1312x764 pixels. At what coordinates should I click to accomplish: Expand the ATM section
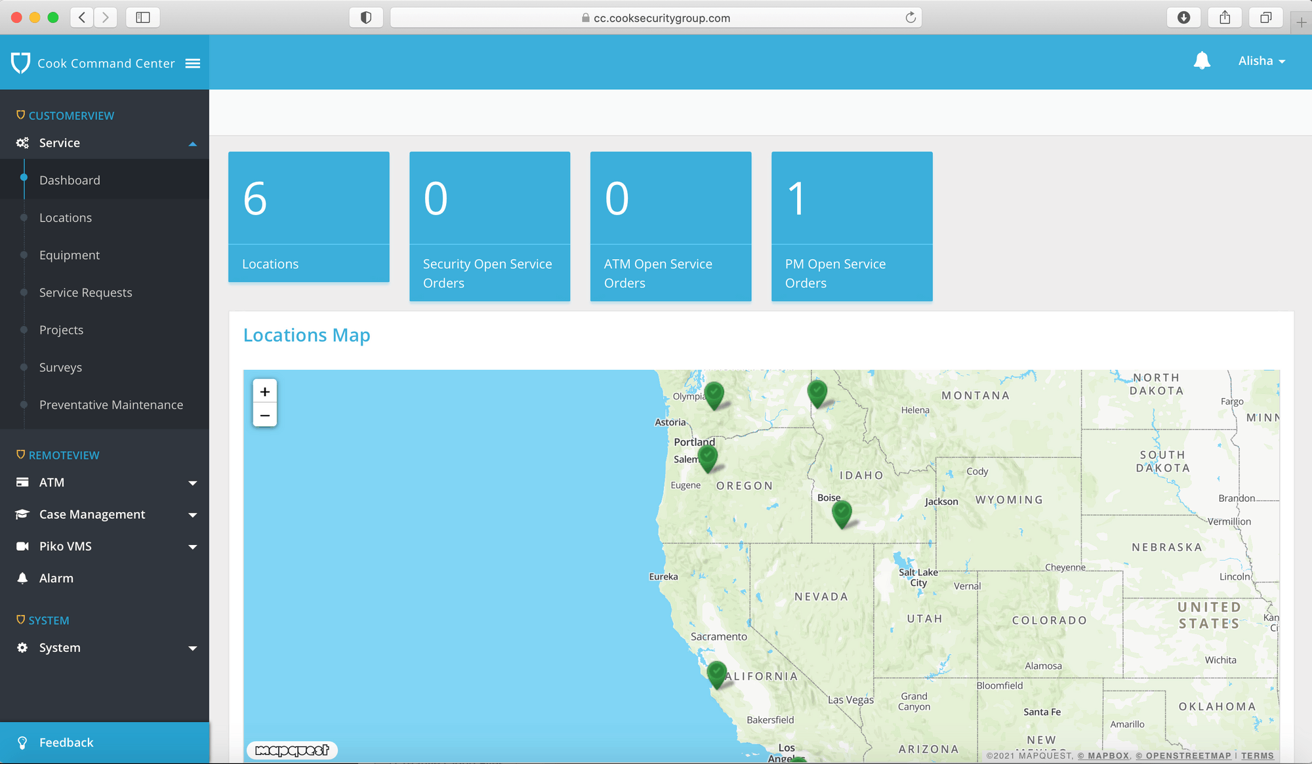[x=192, y=483]
